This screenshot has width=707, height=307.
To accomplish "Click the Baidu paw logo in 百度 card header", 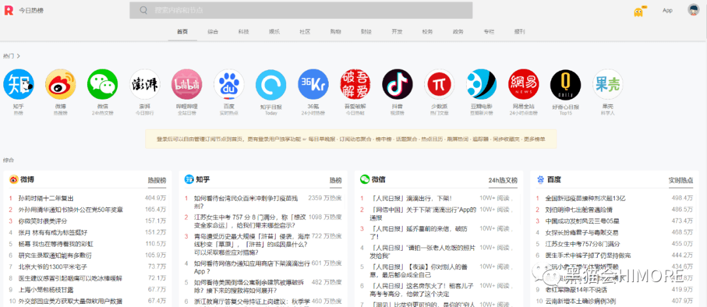I will pos(541,179).
